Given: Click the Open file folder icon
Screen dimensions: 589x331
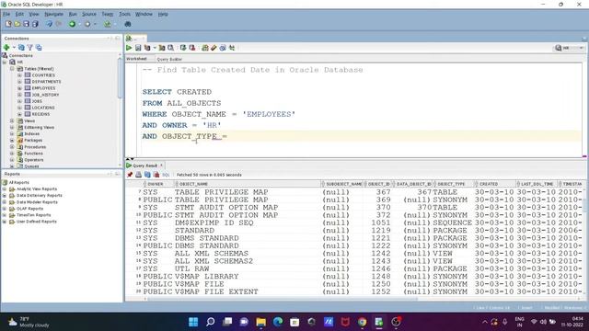Looking at the screenshot, I should pyautogui.click(x=17, y=24).
